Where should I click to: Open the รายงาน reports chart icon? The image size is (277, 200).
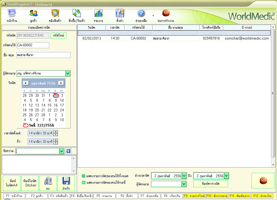point(98,14)
